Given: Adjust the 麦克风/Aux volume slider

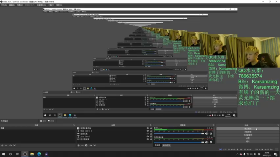Looking at the screenshot, I should [179, 134].
